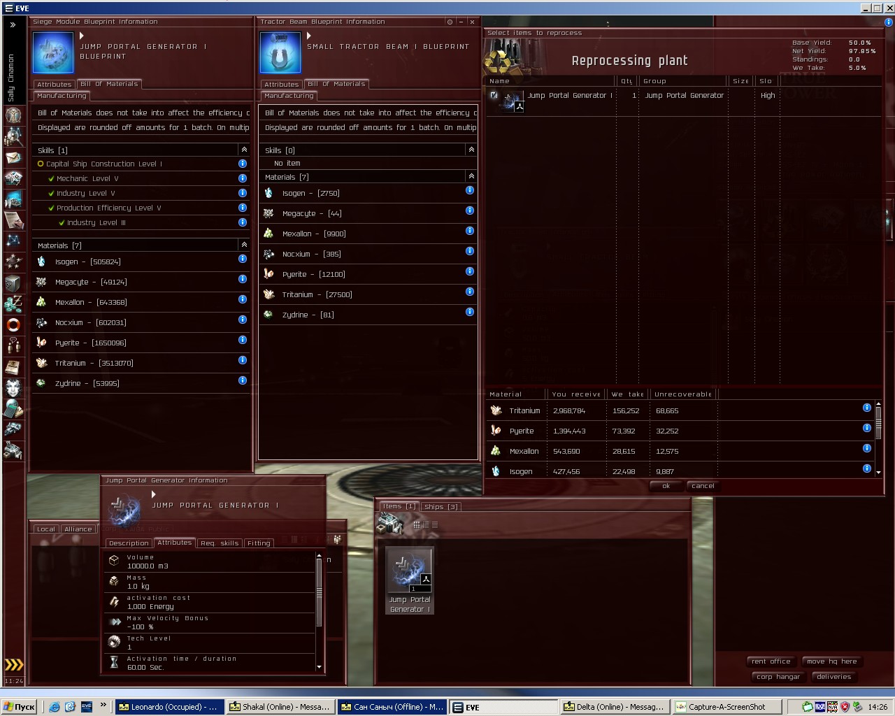Open the mail envelope icon
Image resolution: width=895 pixels, height=716 pixels.
(x=13, y=157)
